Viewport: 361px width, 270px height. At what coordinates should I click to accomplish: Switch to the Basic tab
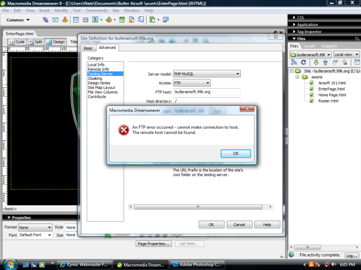[x=88, y=48]
